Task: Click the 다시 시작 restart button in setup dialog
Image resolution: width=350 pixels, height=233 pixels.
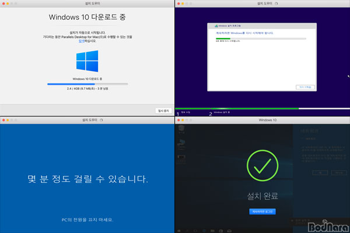Action: click(x=304, y=87)
